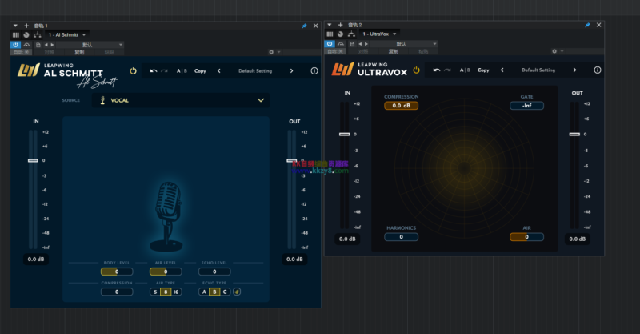
Task: Adjust the Al Schmitt IN fader handle
Action: [33, 160]
